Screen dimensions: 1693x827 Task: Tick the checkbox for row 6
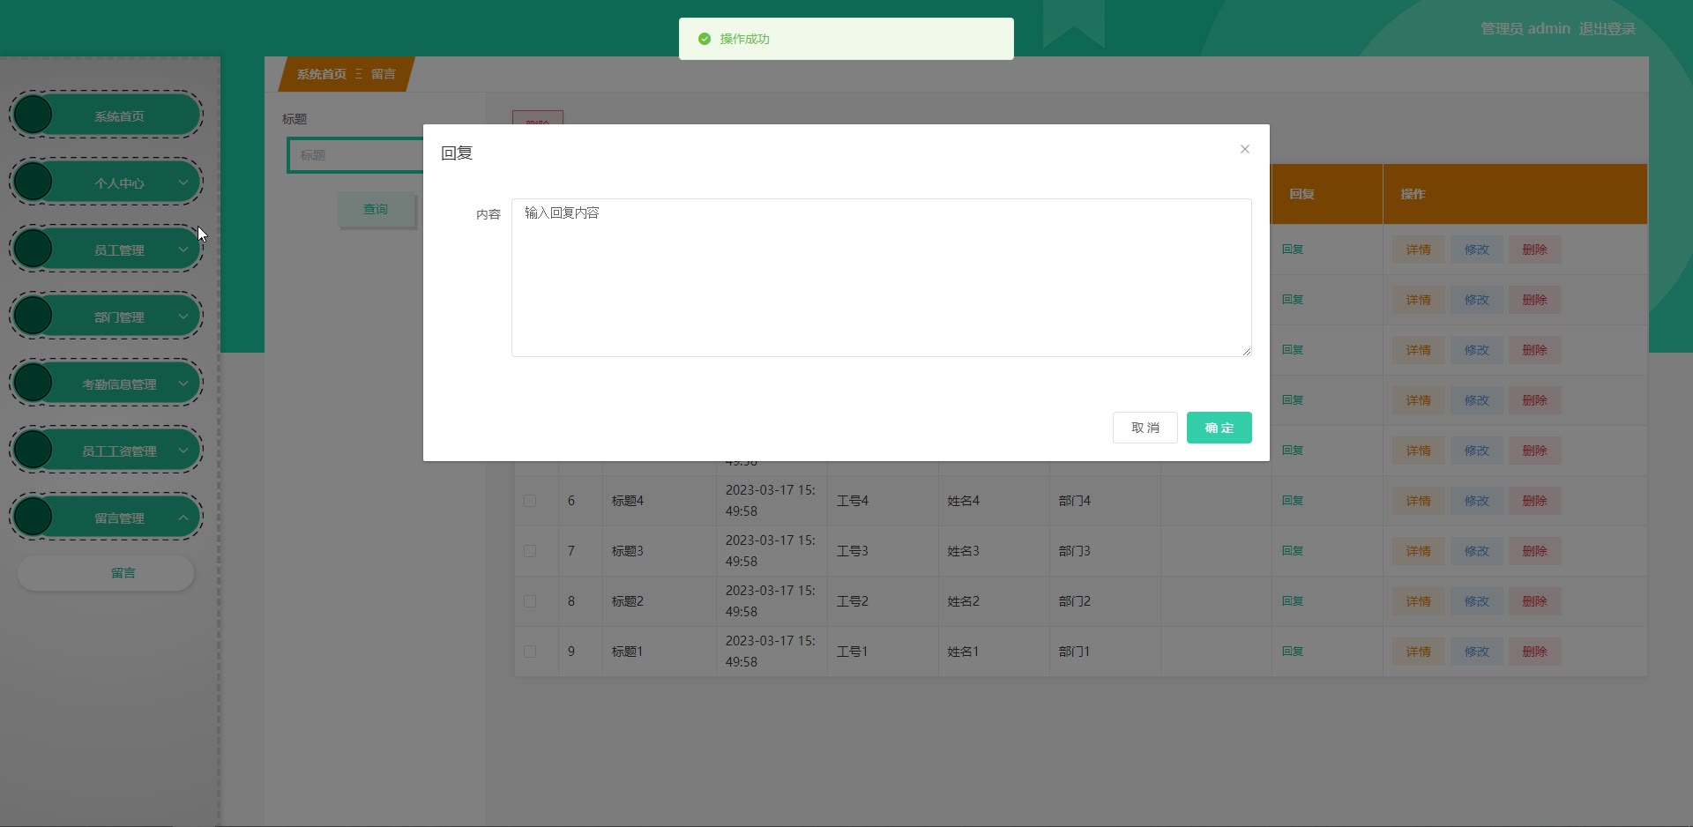pos(530,501)
